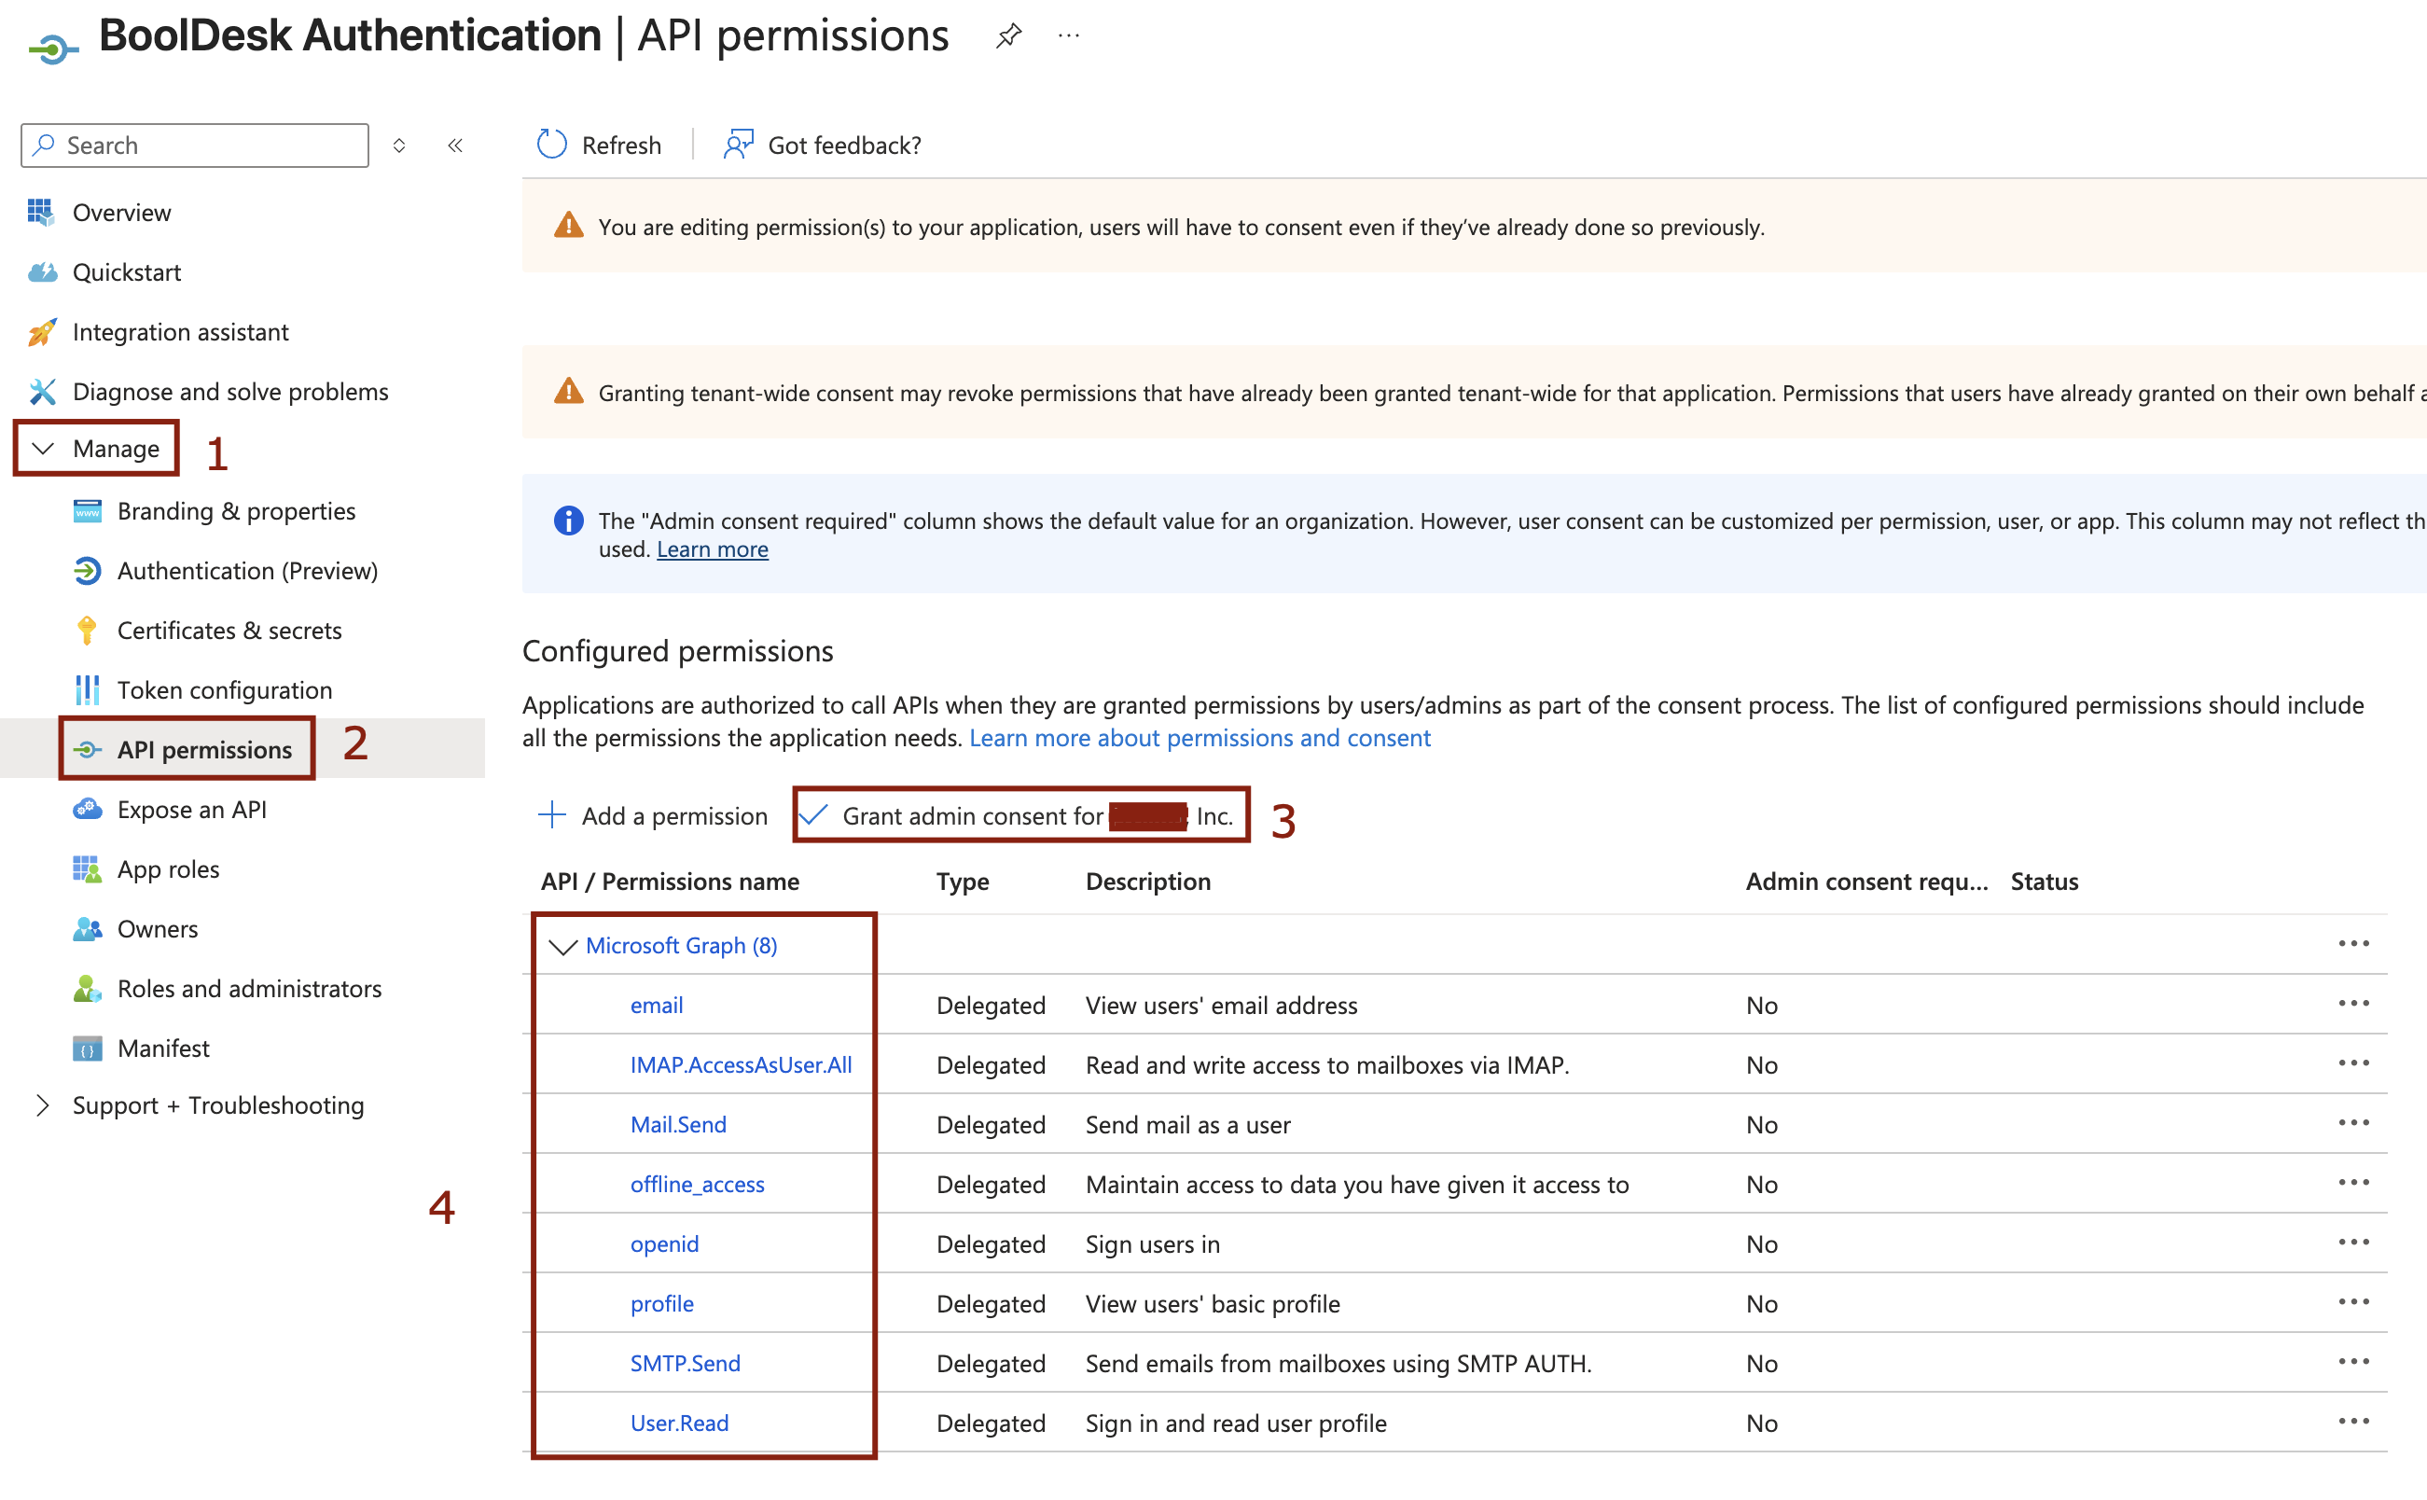Open Learn more about permissions and consent link
Screen dimensions: 2427x1500
click(1200, 738)
